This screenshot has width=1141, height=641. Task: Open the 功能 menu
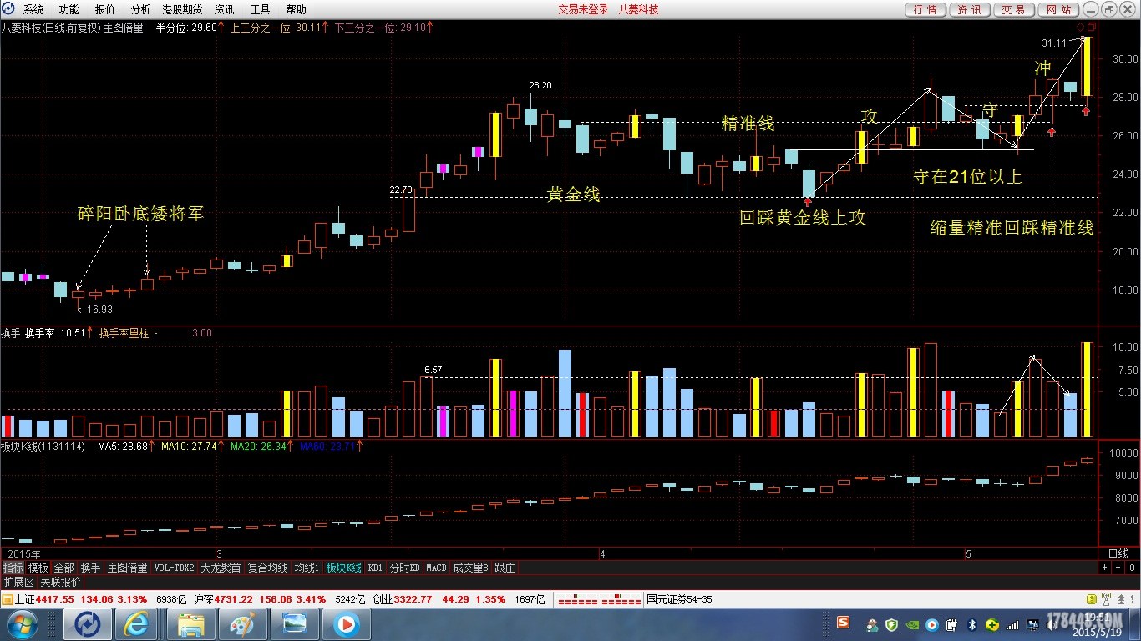tap(69, 9)
